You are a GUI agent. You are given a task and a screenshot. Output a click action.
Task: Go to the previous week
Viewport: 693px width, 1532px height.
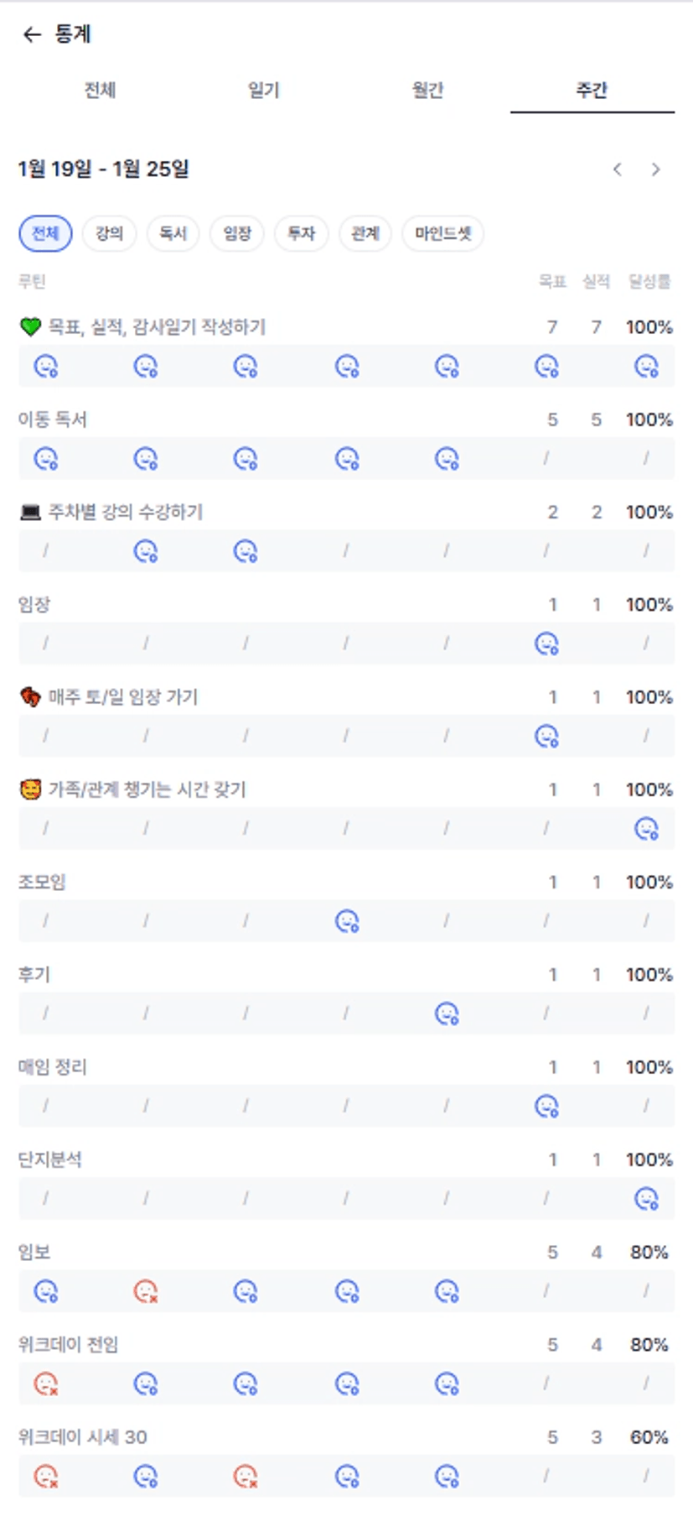pyautogui.click(x=618, y=169)
